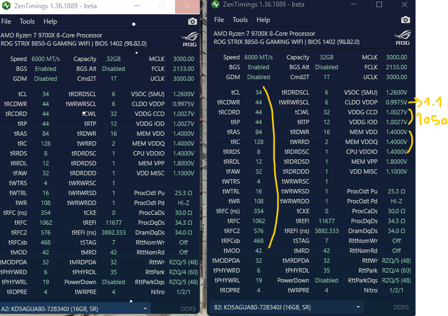Click 6000 MT/s speed value in right window
The image size is (448, 316).
(x=259, y=57)
